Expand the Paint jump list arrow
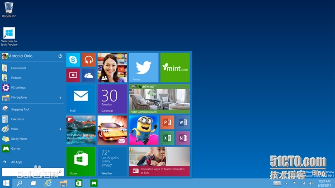The height and width of the screenshot is (188, 335). [x=60, y=129]
